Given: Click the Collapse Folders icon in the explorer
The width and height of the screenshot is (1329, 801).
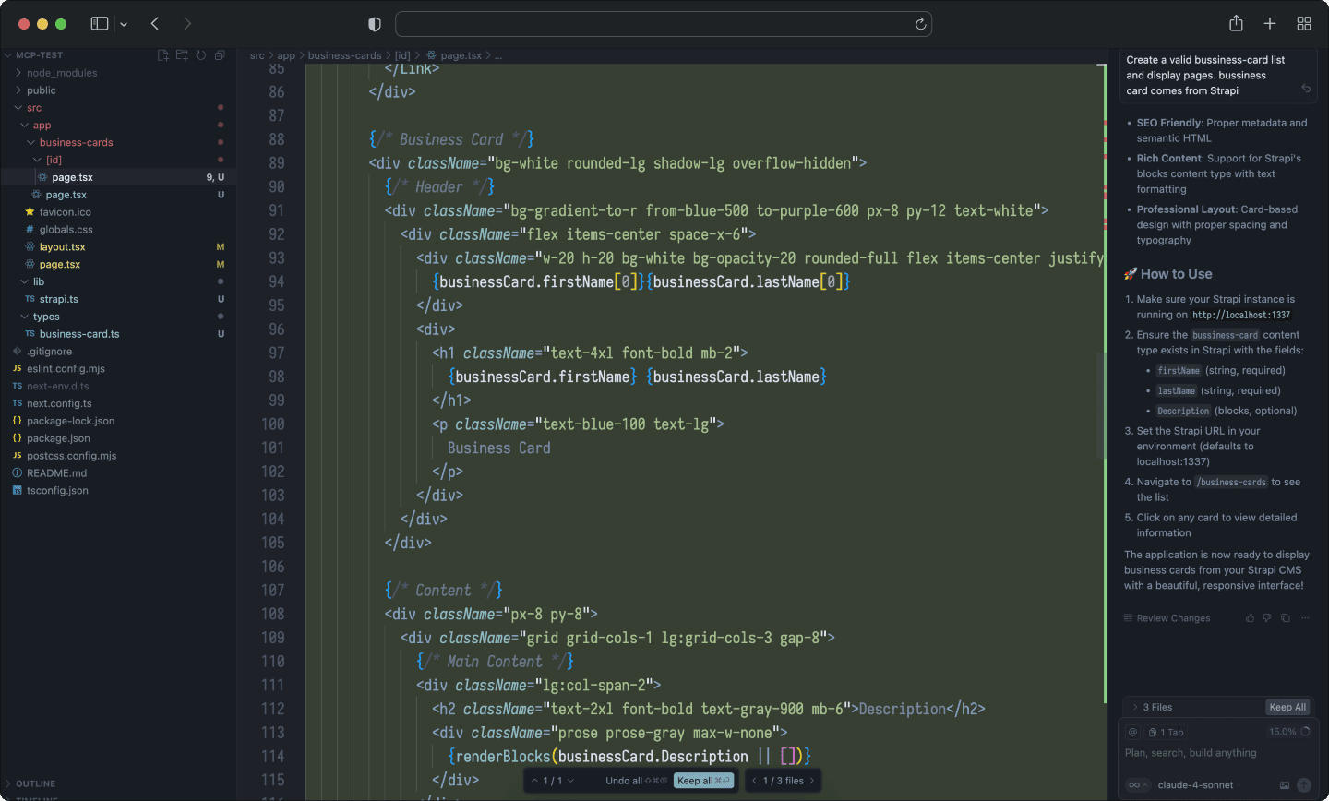Looking at the screenshot, I should (x=220, y=55).
